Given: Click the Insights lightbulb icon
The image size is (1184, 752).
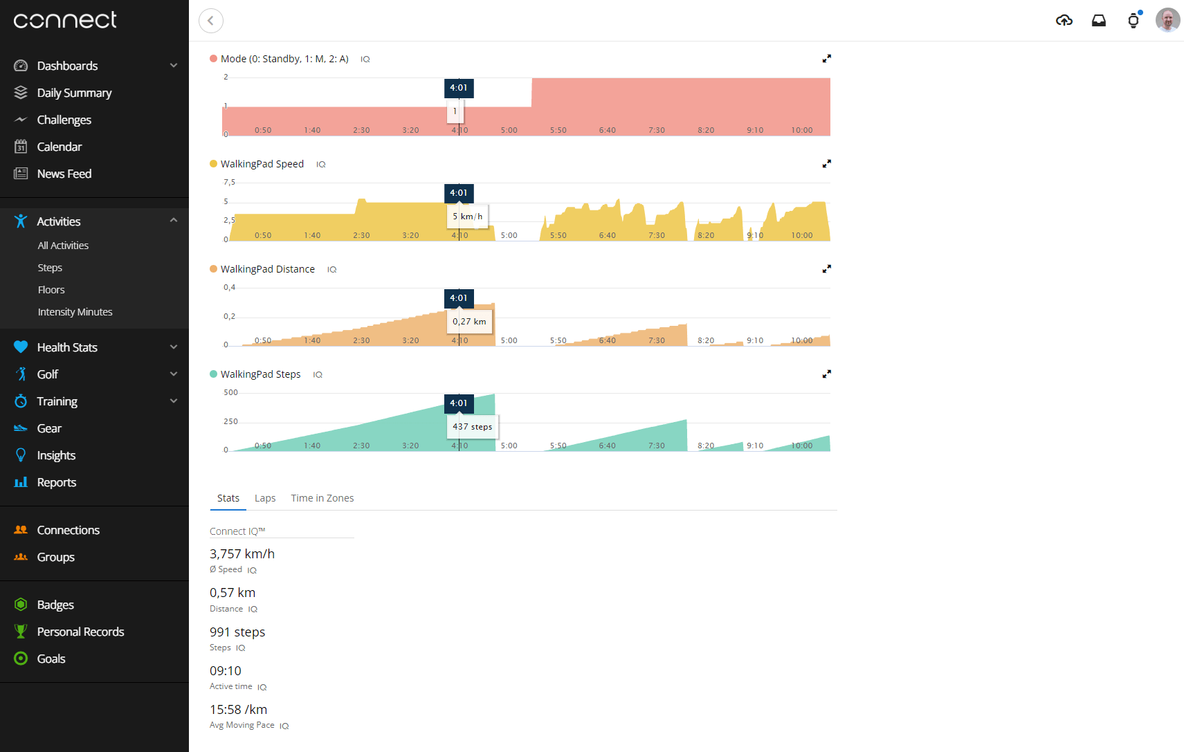Looking at the screenshot, I should pyautogui.click(x=21, y=455).
